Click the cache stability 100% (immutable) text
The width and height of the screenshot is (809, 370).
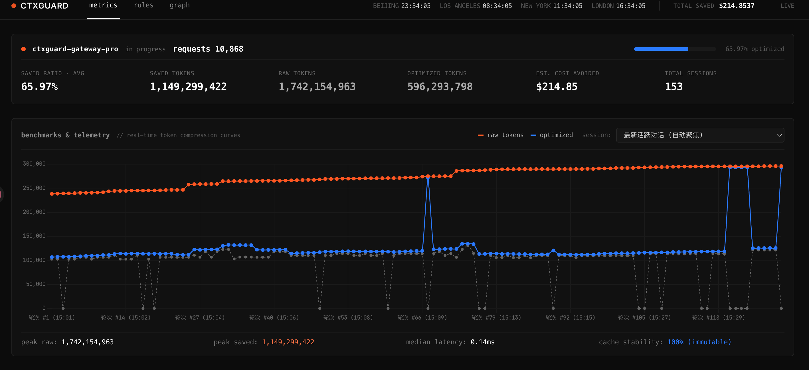(699, 342)
